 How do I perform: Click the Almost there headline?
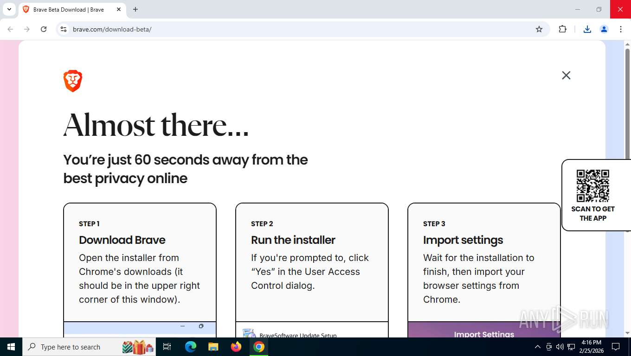pos(156,125)
